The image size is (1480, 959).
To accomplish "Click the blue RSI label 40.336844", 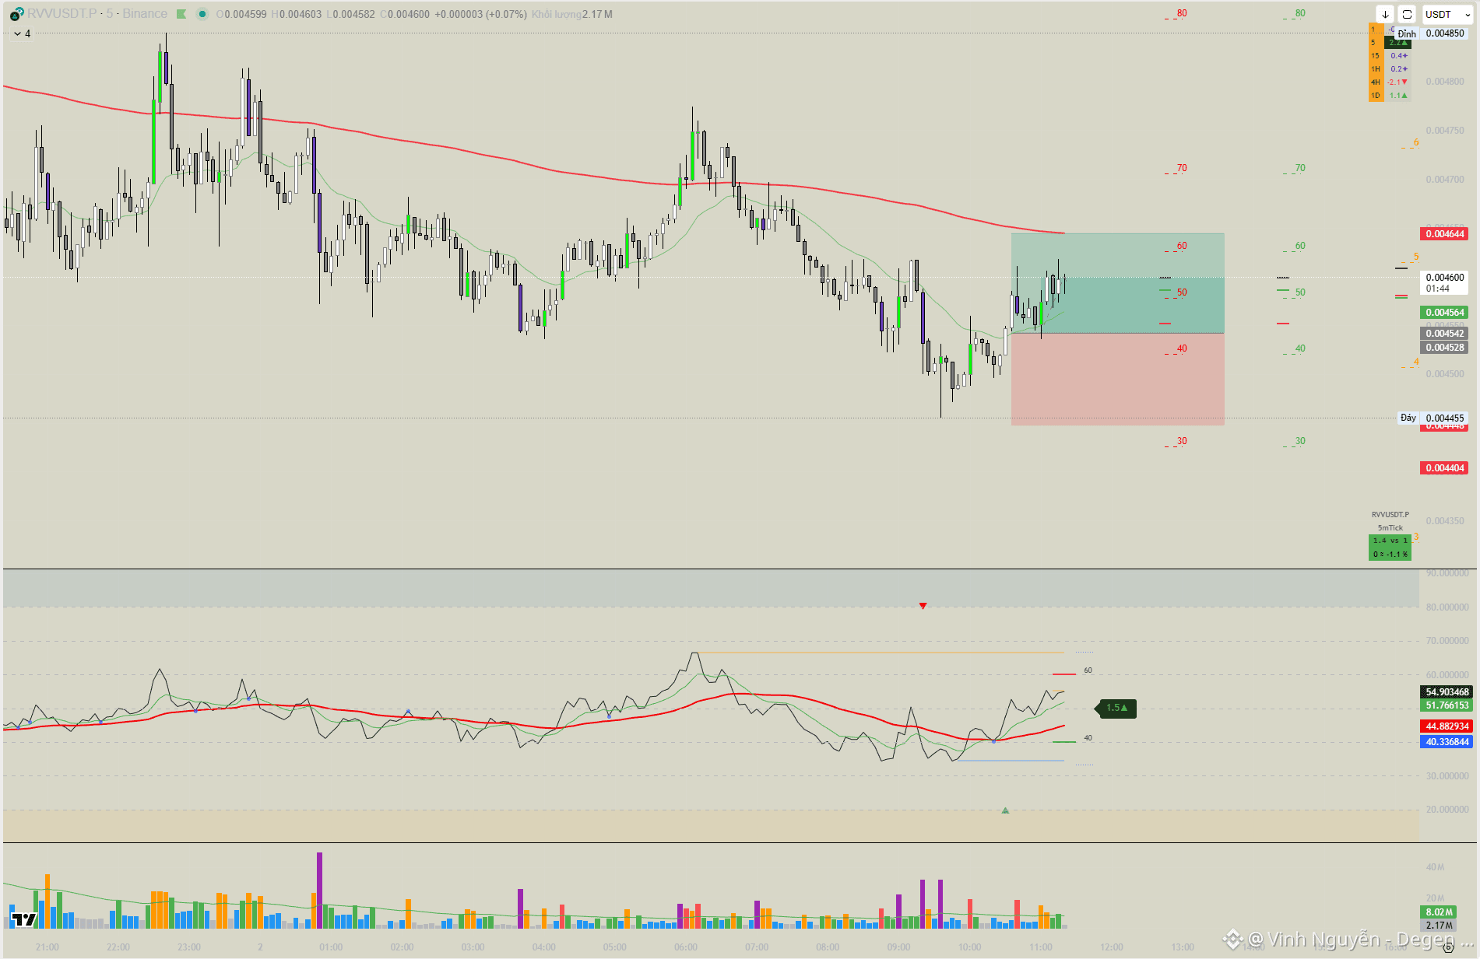I will click(1447, 742).
